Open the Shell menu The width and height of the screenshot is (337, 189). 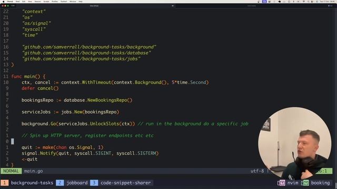pos(17,1)
